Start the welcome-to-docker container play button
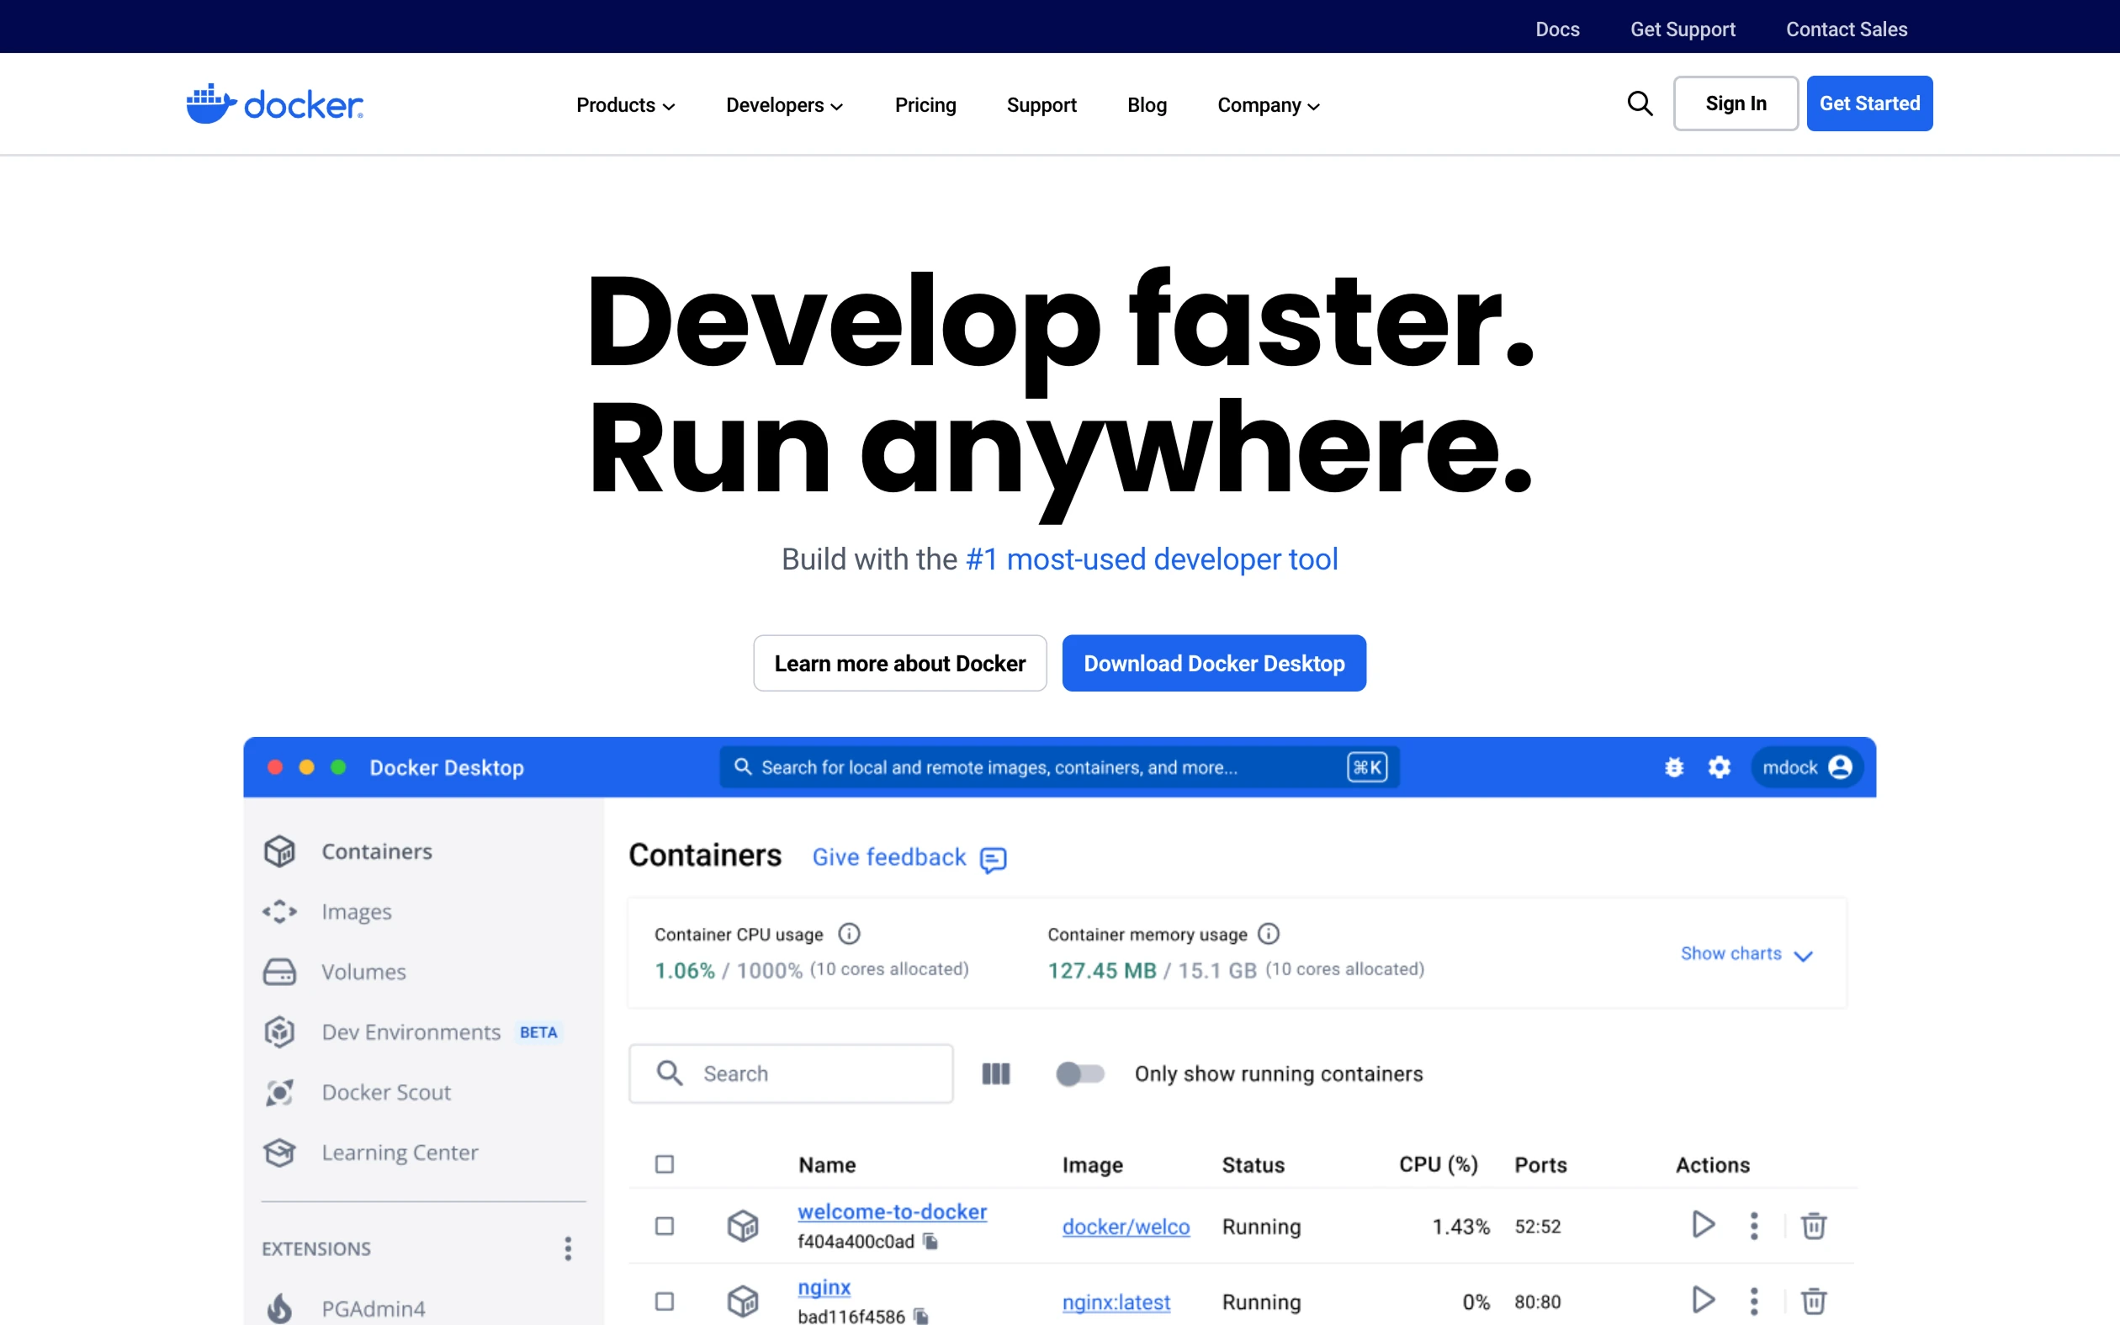2120x1325 pixels. 1702,1224
